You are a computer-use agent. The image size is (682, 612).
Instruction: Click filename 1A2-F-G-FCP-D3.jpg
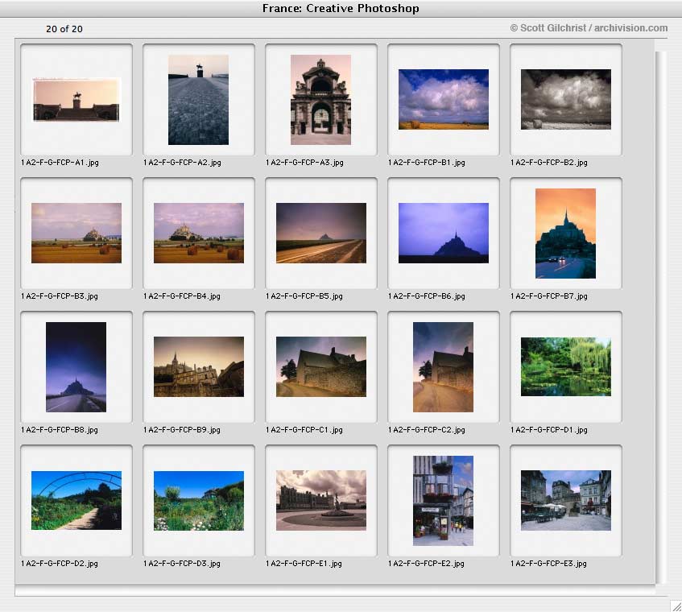[x=182, y=564]
